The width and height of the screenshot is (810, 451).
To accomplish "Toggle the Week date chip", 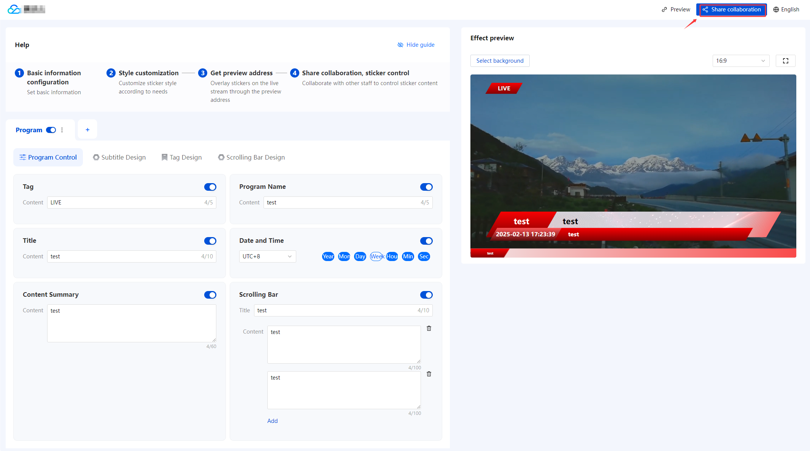I will coord(376,256).
